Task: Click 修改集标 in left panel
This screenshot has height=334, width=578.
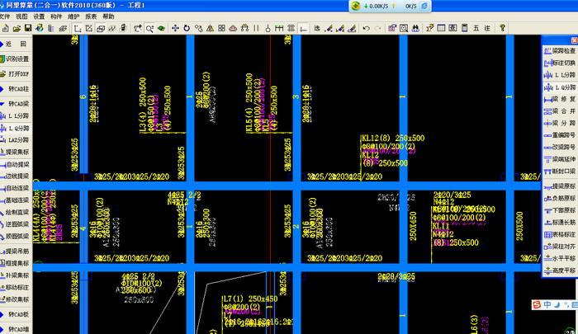Action: point(16,299)
